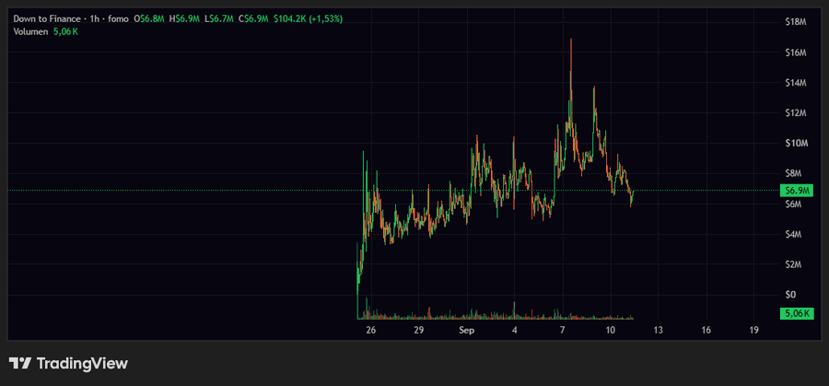Click the '7' date label on the time axis
829x386 pixels.
[563, 331]
